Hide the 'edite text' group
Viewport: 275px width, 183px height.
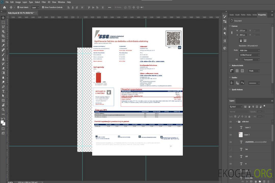point(231,122)
